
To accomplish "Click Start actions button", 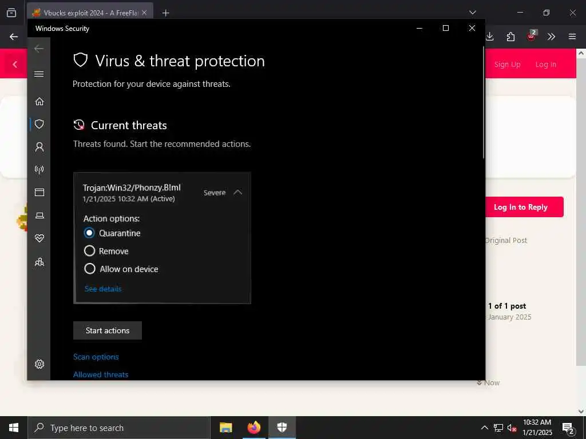I will [107, 330].
